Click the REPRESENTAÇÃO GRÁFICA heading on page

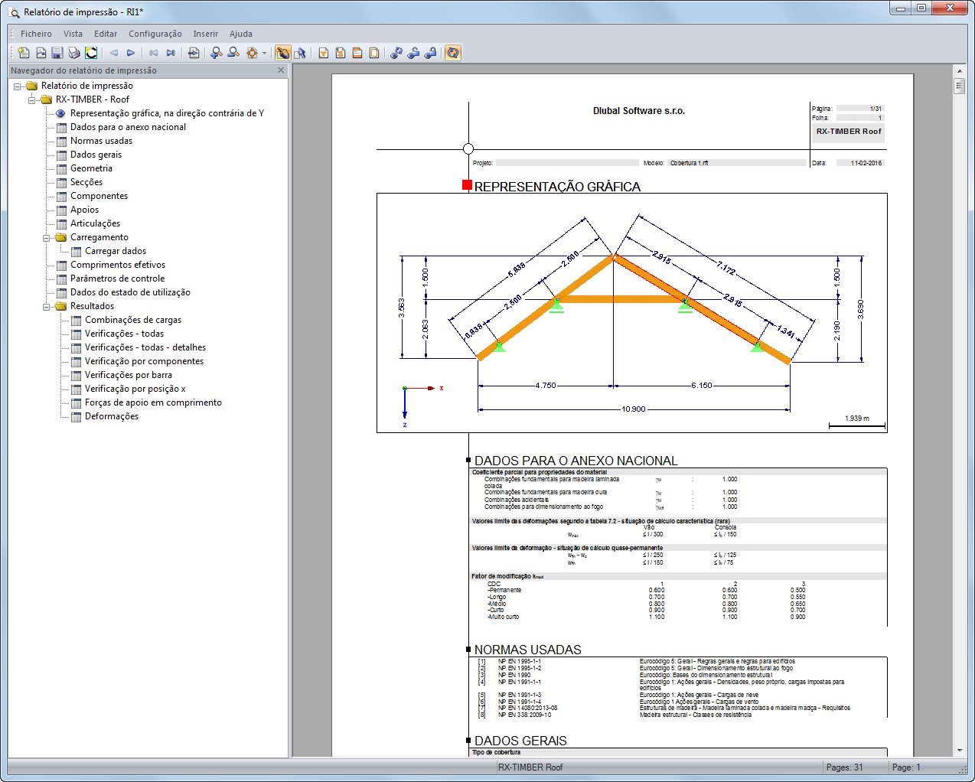[x=557, y=187]
